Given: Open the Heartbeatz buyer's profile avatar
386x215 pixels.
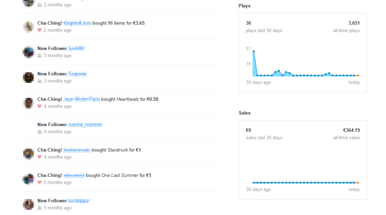Looking at the screenshot, I should (x=29, y=103).
